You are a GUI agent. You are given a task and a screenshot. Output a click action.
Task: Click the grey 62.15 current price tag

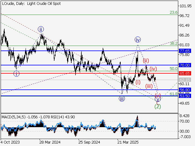point(185,80)
